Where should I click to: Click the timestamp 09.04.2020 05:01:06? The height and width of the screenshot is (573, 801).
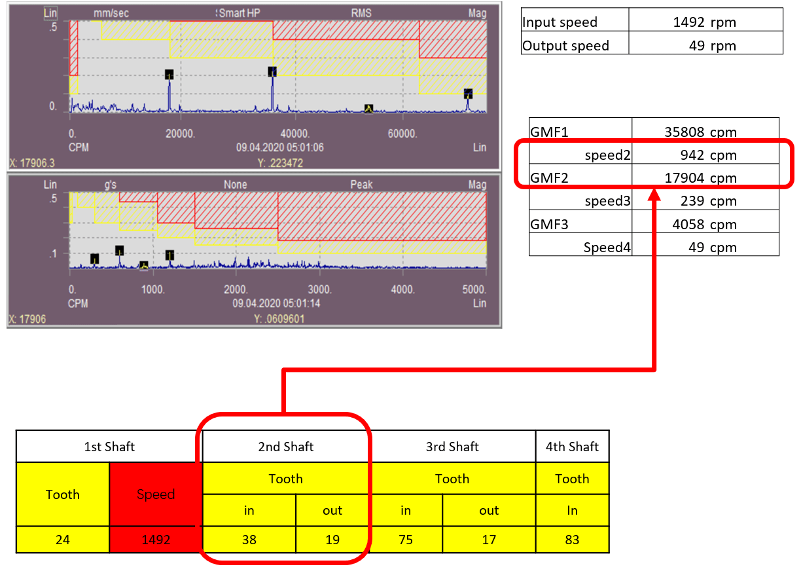coord(280,147)
